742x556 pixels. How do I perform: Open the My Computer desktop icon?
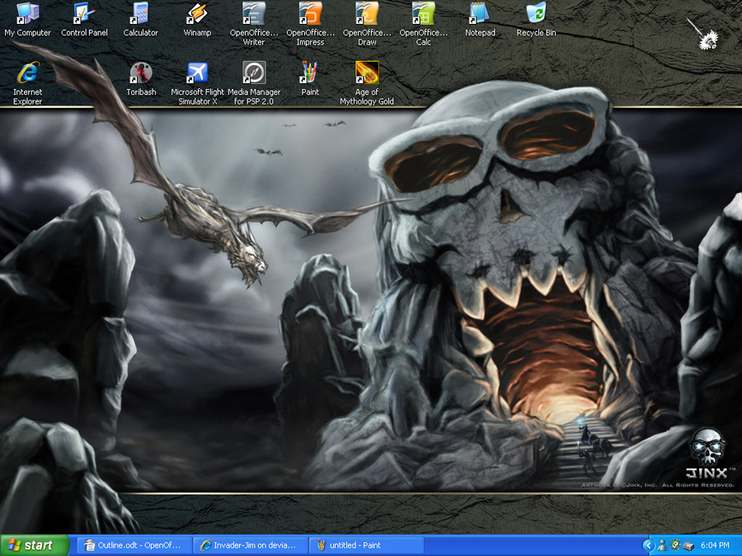(27, 20)
